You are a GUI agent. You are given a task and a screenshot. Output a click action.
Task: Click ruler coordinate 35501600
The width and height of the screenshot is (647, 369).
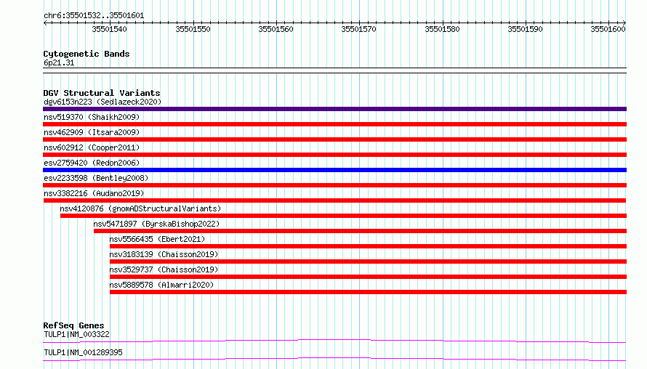[608, 29]
